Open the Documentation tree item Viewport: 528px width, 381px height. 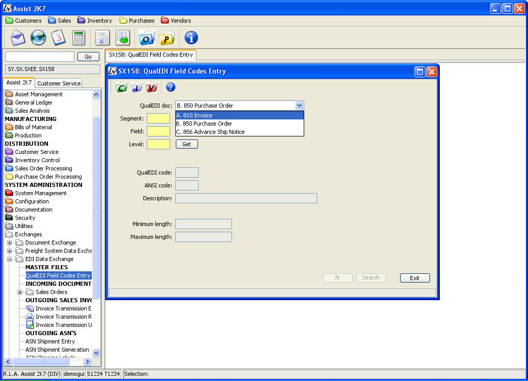[x=34, y=210]
